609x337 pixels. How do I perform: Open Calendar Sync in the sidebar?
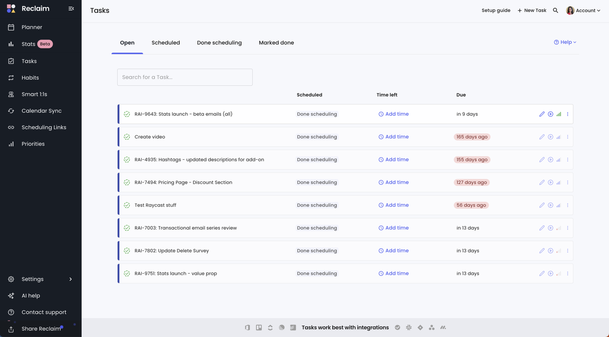click(x=41, y=111)
